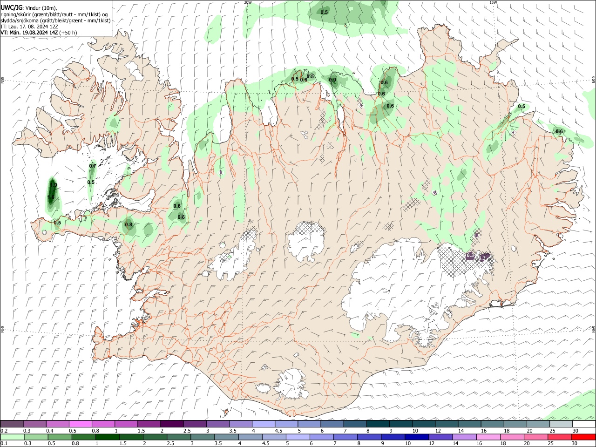Click the '0.7' precipitation value on the map
596x447 pixels.
93,166
